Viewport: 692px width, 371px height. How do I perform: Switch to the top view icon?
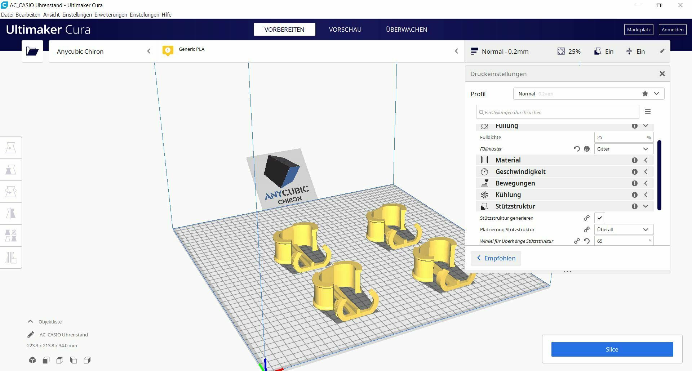(x=60, y=360)
